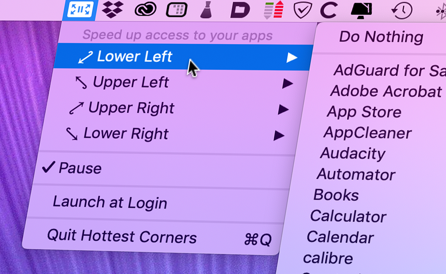
Task: Click the black display monitor icon
Action: tap(362, 10)
